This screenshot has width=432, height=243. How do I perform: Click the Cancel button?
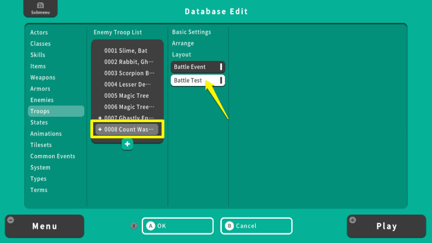pos(256,226)
